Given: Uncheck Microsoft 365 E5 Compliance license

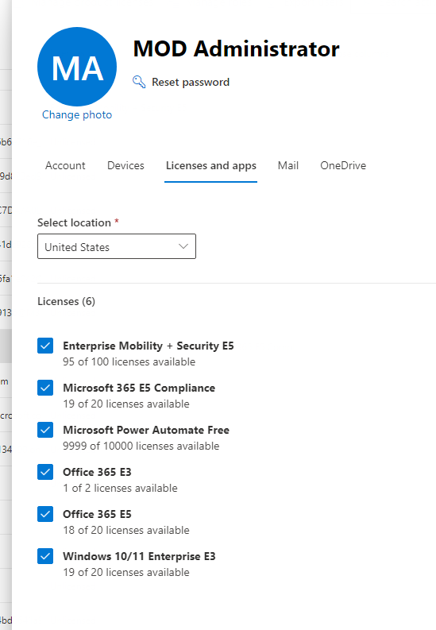Looking at the screenshot, I should pos(45,388).
